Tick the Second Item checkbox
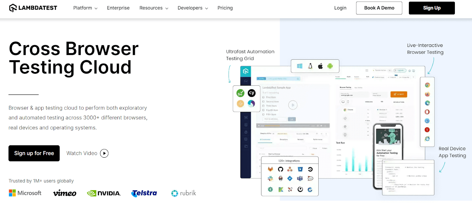 pos(263,102)
